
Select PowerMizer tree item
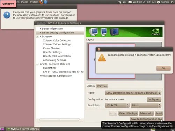click(x=50, y=68)
